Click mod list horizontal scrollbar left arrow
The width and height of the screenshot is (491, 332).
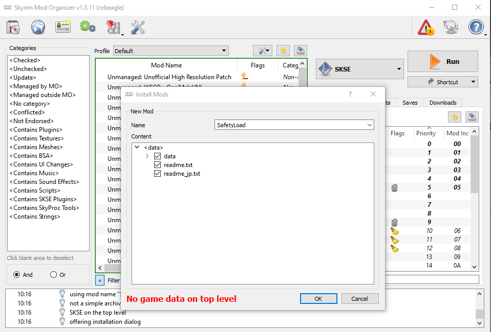click(x=100, y=268)
